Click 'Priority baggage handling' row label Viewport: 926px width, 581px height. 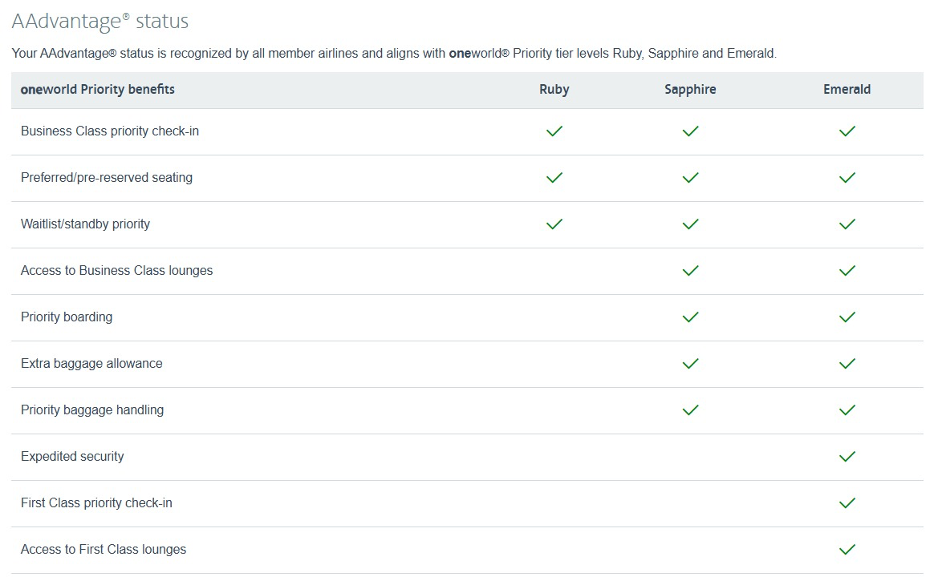point(92,410)
